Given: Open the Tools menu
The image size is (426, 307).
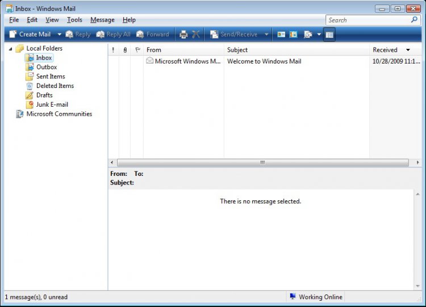Looking at the screenshot, I should [x=74, y=20].
